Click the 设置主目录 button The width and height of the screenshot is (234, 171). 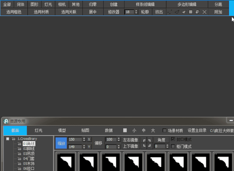(x=197, y=131)
